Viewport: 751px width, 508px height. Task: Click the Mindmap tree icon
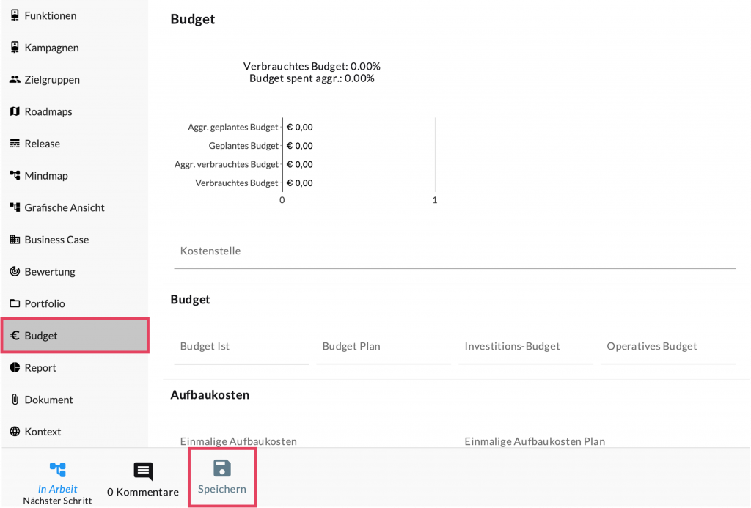pyautogui.click(x=15, y=176)
